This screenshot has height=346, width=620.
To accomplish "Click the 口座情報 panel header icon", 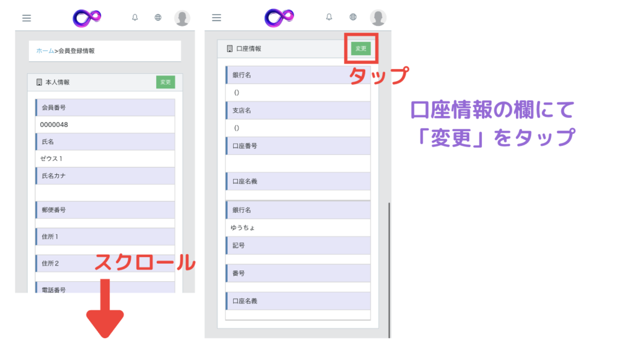I will (229, 48).
